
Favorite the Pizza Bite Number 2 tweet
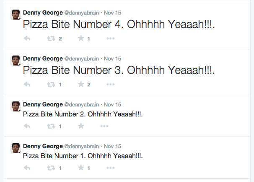point(81,126)
